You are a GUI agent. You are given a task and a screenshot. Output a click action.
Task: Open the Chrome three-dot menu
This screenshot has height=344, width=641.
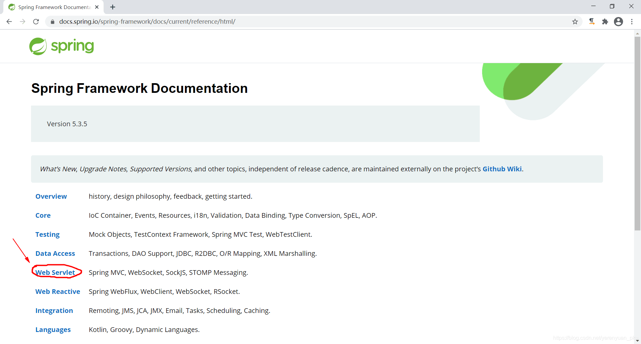pyautogui.click(x=632, y=22)
